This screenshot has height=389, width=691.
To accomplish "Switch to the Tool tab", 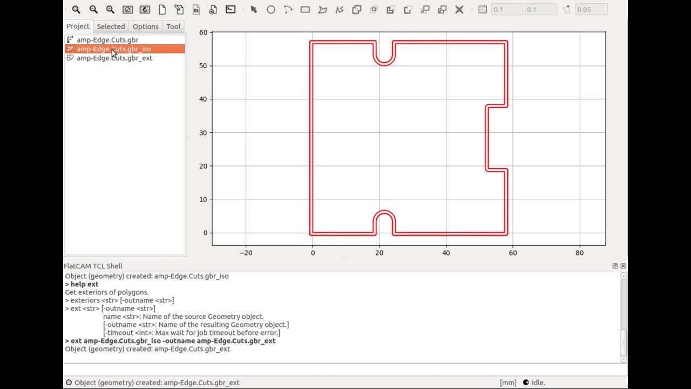I will tap(173, 26).
